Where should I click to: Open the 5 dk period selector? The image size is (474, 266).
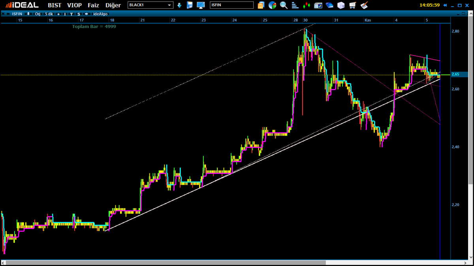(x=49, y=14)
